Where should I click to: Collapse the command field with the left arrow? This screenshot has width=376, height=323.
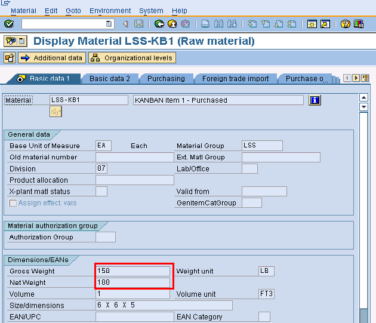tap(125, 24)
